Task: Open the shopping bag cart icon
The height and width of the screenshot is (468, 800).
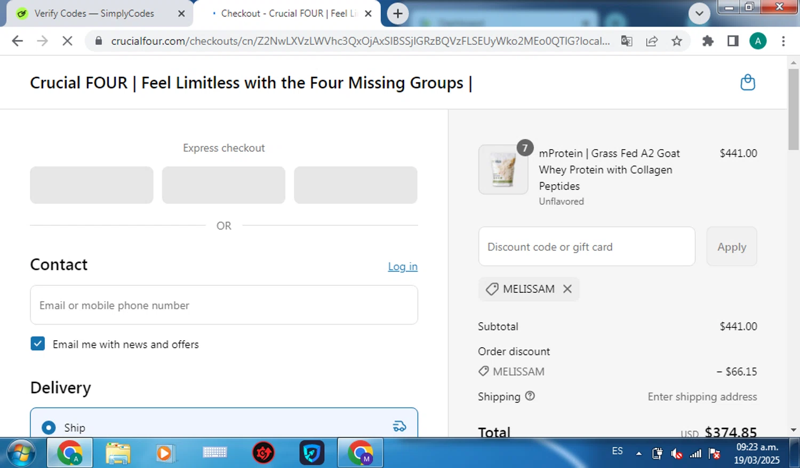Action: (x=748, y=83)
